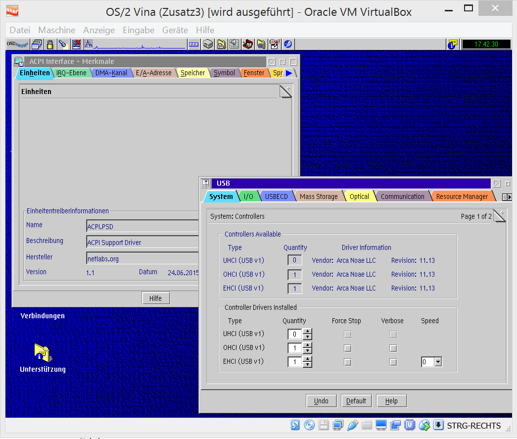
Task: Open the drives icon in WarpCenter tray
Action: click(208, 44)
